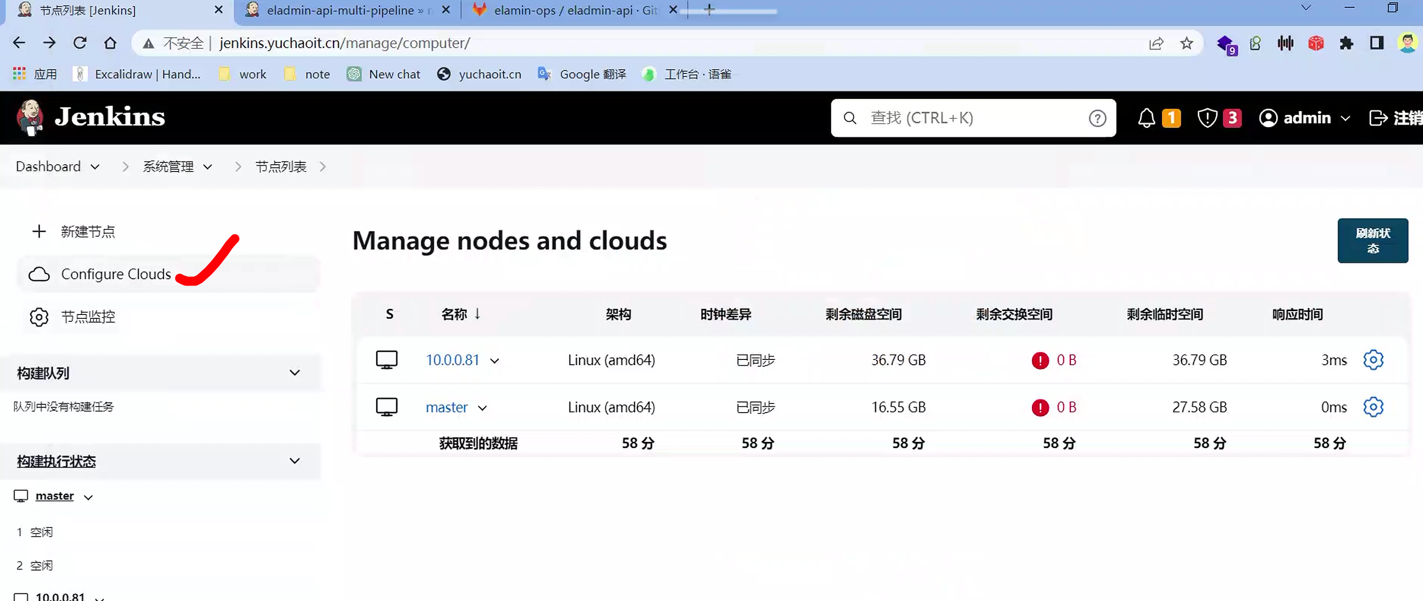The width and height of the screenshot is (1423, 601).
Task: Collapse the 构建队列 panel
Action: click(x=295, y=373)
